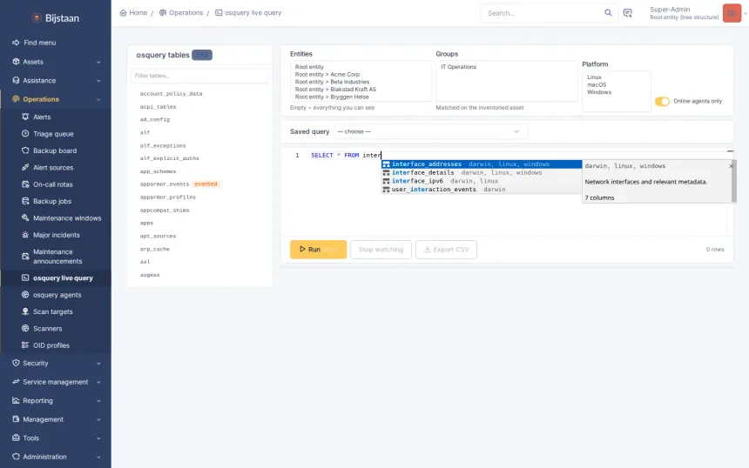This screenshot has height=468, width=749.
Task: Select interface_ipv6 autocomplete suggestion
Action: click(x=482, y=181)
